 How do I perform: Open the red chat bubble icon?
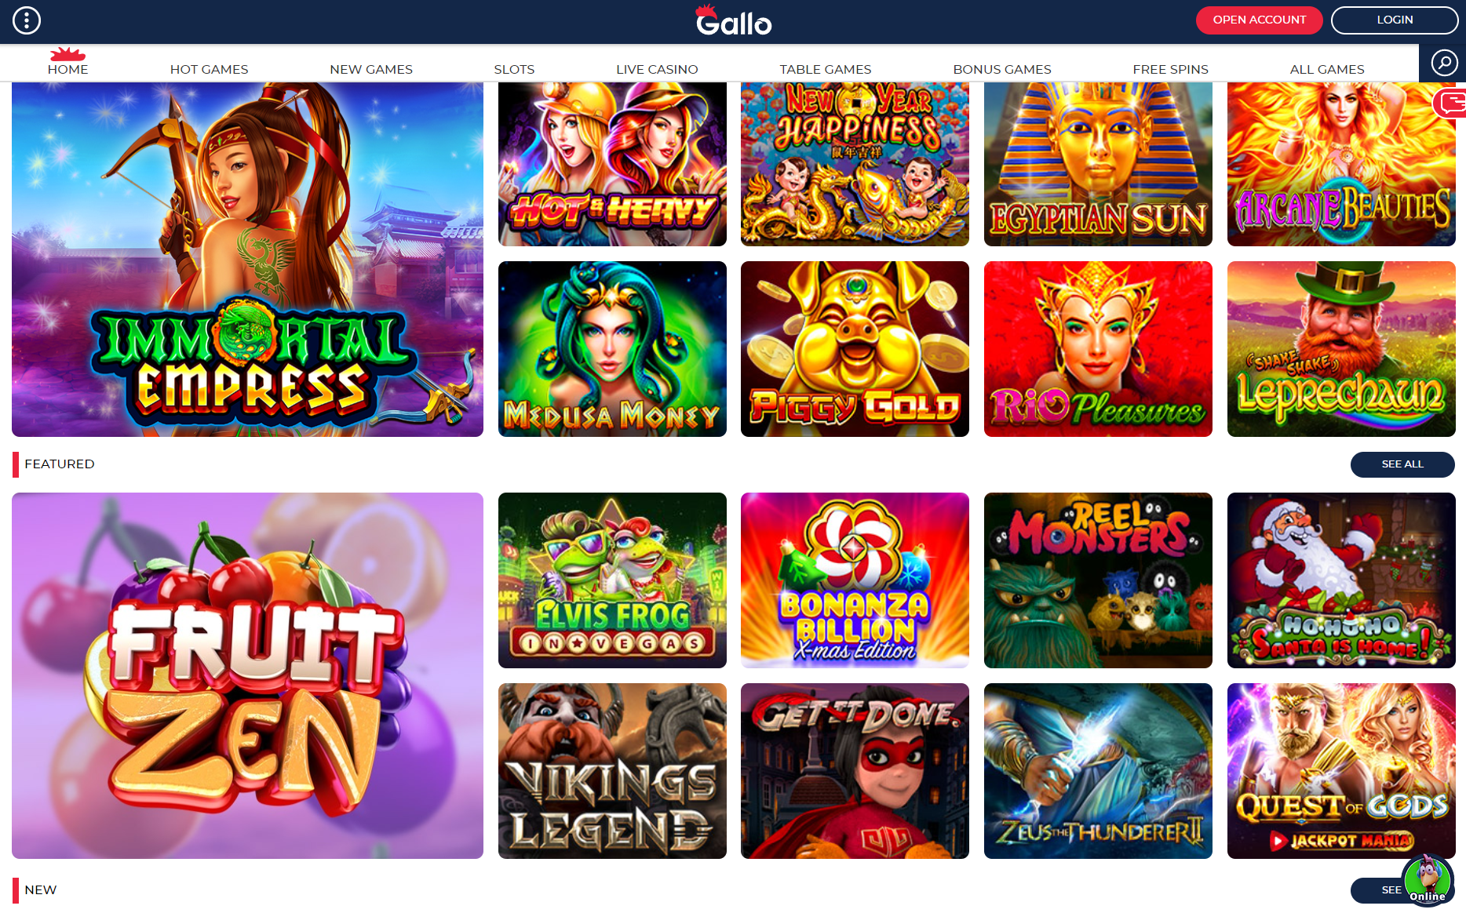[1450, 103]
